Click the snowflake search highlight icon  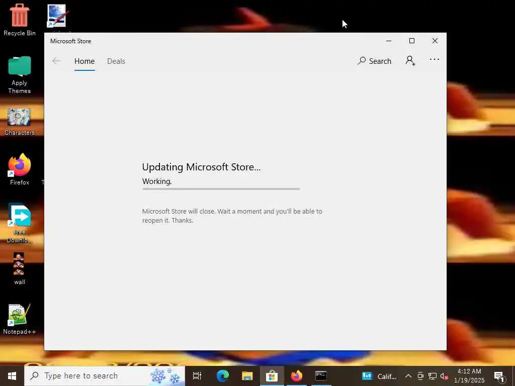165,376
